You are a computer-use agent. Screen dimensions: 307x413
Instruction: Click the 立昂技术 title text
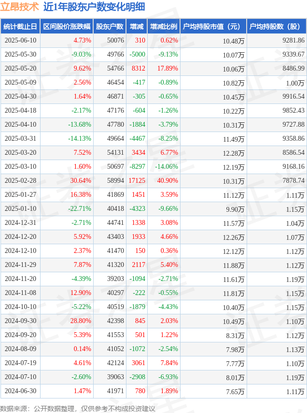(19, 7)
